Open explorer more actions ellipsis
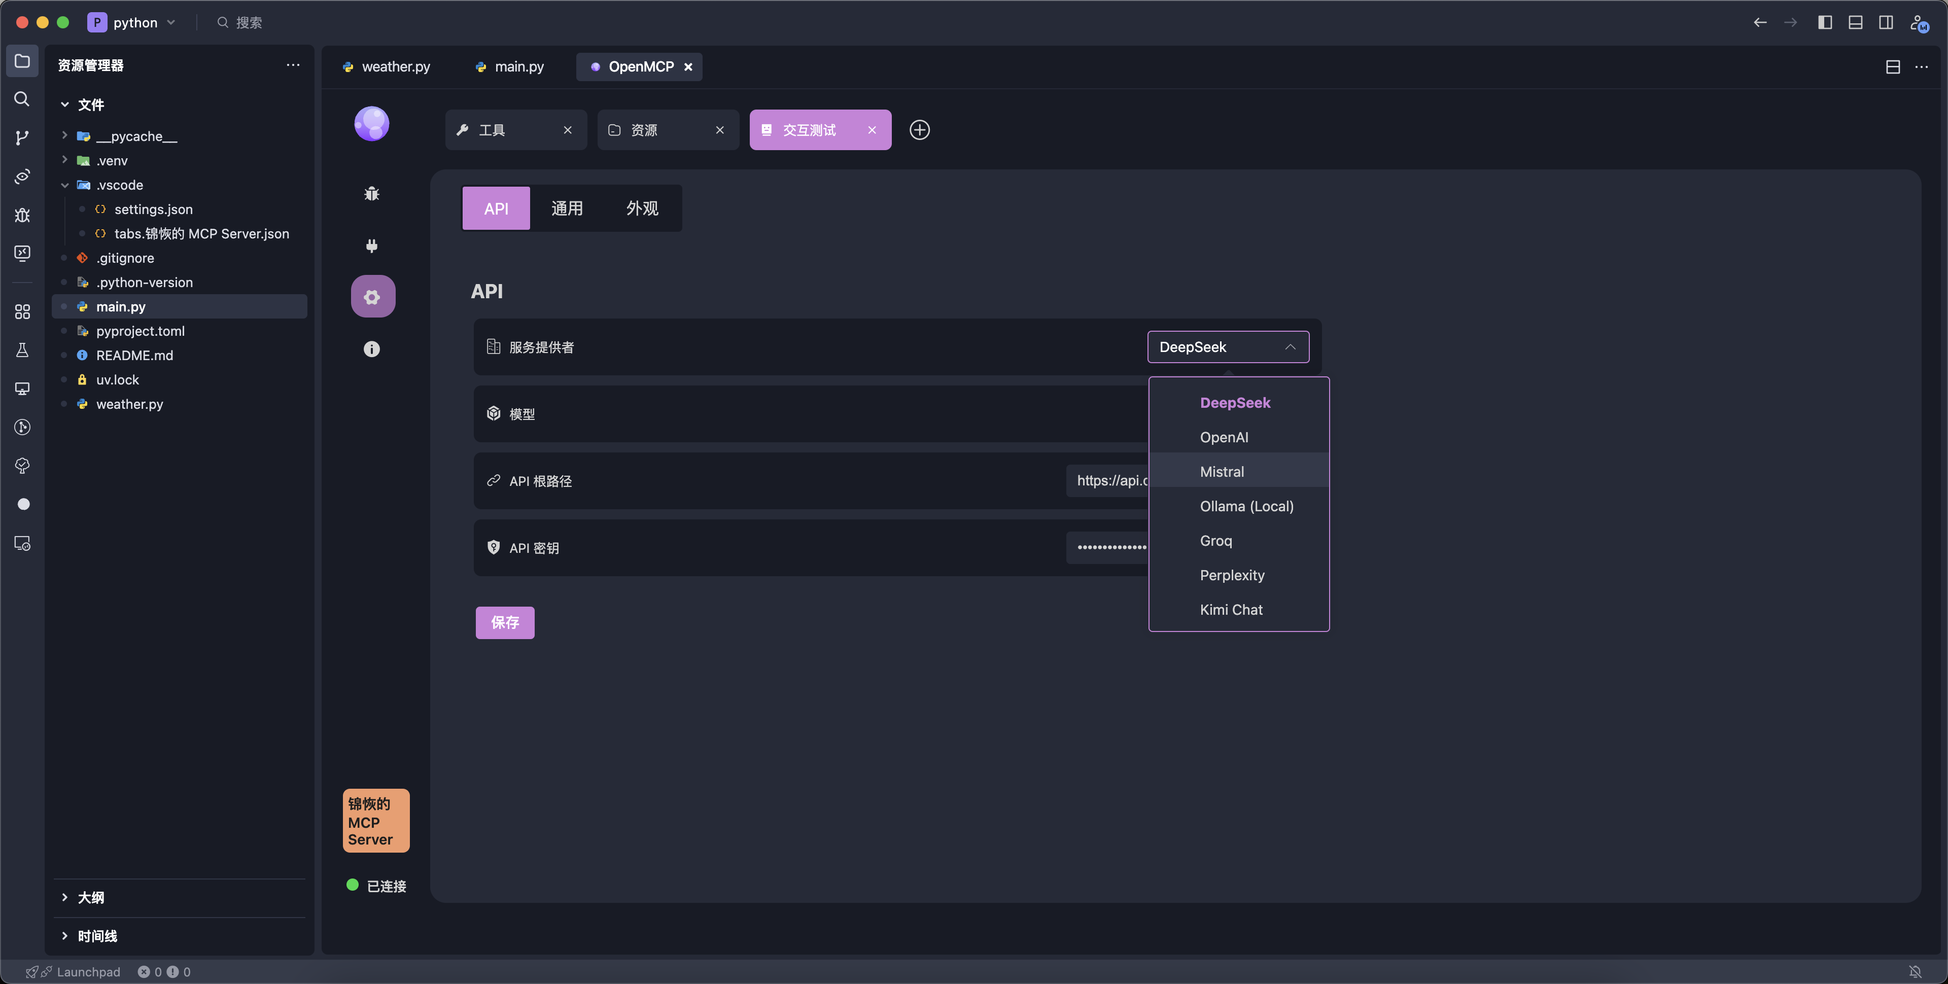Screen dimensions: 1948x984 click(293, 65)
